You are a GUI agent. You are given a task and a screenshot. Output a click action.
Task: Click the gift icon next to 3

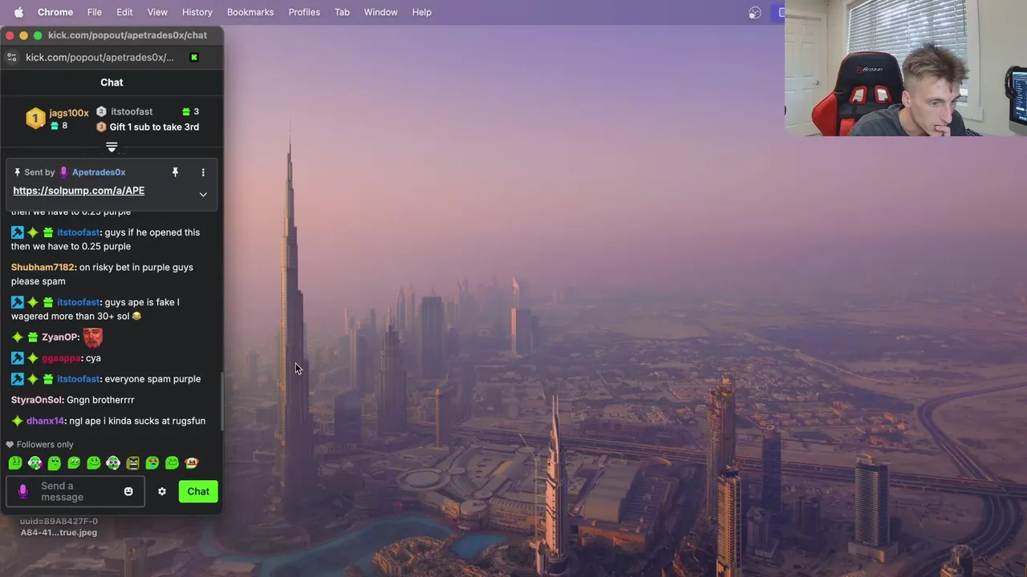click(x=186, y=111)
